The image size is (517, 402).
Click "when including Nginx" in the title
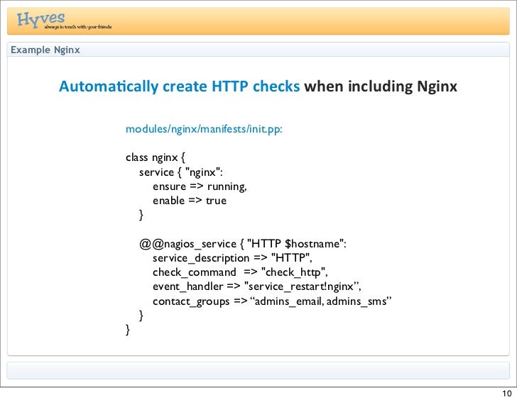(381, 87)
